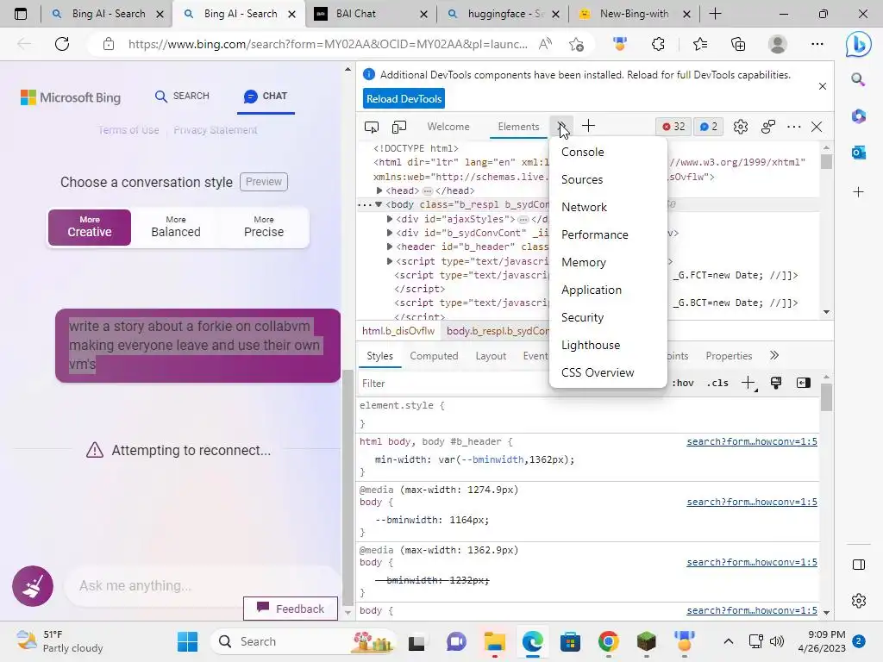The height and width of the screenshot is (662, 883).
Task: Choose Sources from the tabs menu
Action: (608, 179)
